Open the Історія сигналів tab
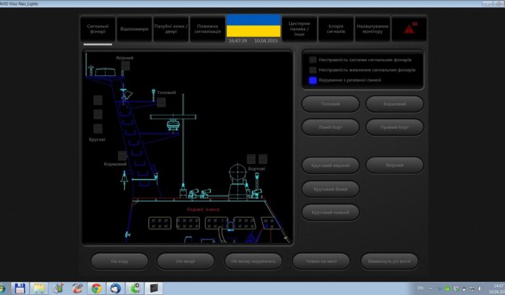 click(x=336, y=29)
